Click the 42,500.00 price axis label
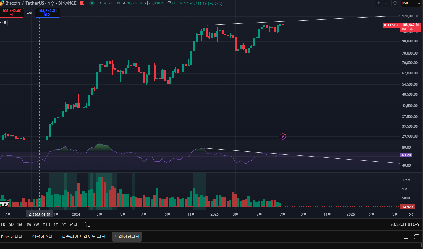This screenshot has width=423, height=249. tap(410, 106)
